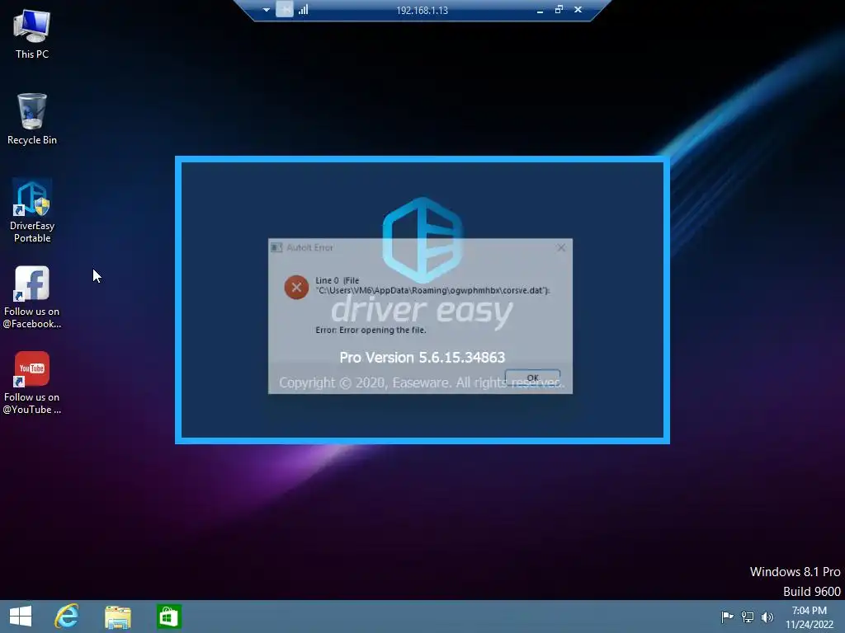Screen dimensions: 845x633
Task: Click the Pro Version 5.6.15.34863 text
Action: click(x=422, y=358)
